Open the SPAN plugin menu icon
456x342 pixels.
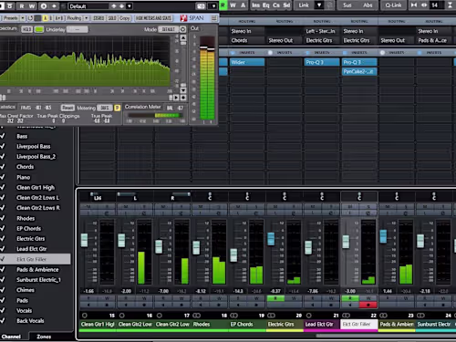[214, 18]
